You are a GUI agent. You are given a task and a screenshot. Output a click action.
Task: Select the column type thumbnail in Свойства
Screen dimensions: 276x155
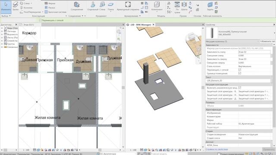(x=212, y=33)
